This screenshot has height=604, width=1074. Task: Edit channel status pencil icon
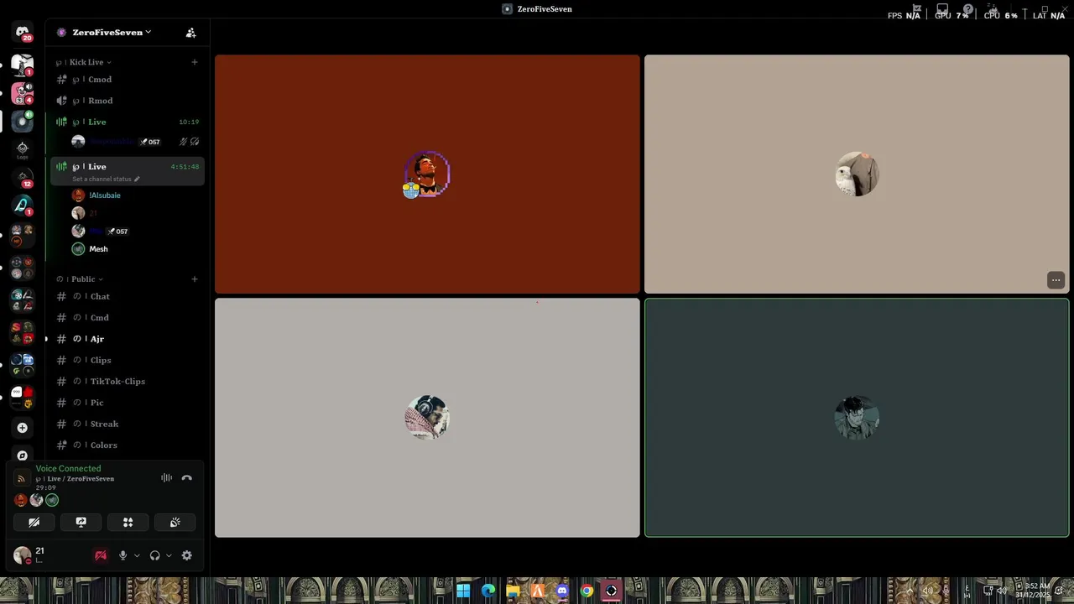pyautogui.click(x=137, y=179)
